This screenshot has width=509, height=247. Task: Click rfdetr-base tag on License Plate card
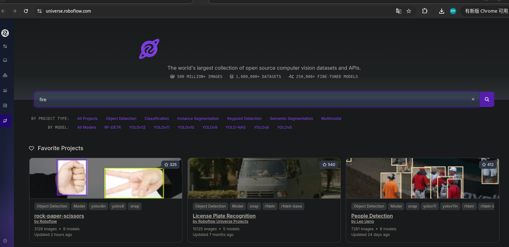(291, 206)
